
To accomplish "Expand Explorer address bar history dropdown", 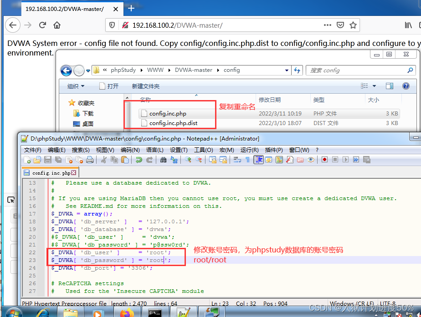I will [x=287, y=70].
